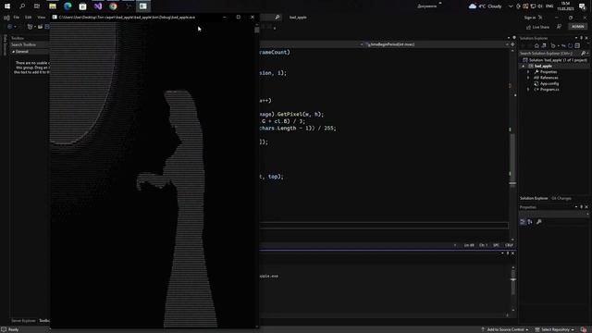Viewport: 592px width, 333px height.
Task: Open Server Explorer tab at bottom left
Action: coord(23,321)
